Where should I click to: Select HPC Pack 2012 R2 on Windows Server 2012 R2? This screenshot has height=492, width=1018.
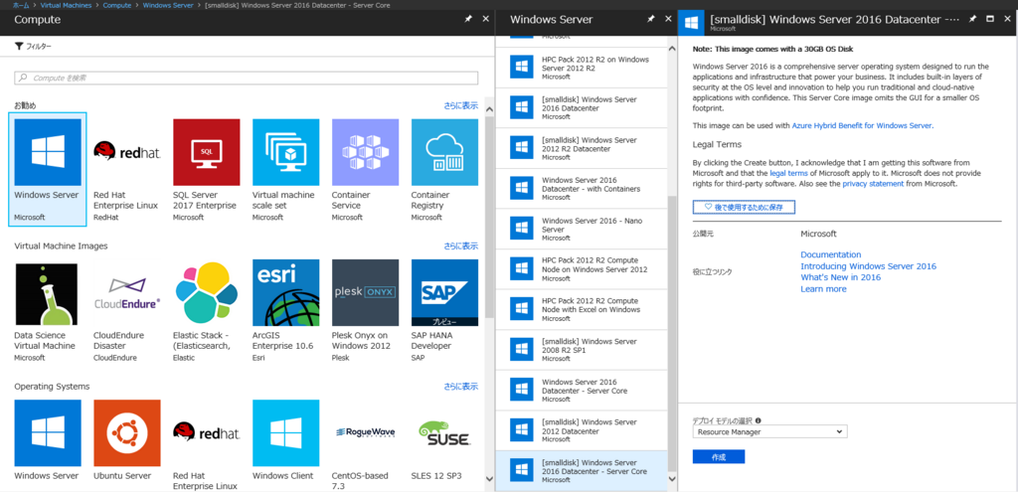[582, 68]
